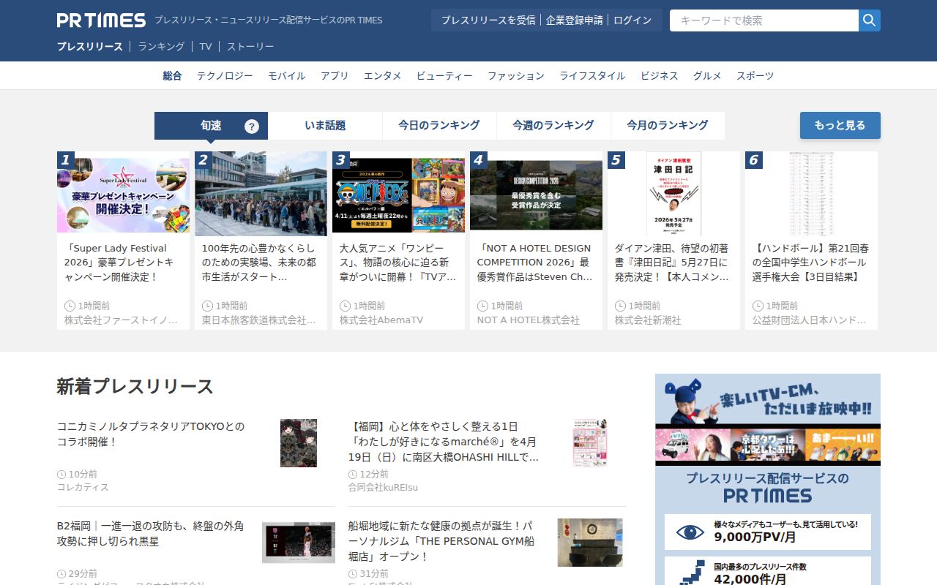Viewport: 937px width, 585px height.
Task: Open the 船堀地域 personal gym release
Action: (441, 541)
